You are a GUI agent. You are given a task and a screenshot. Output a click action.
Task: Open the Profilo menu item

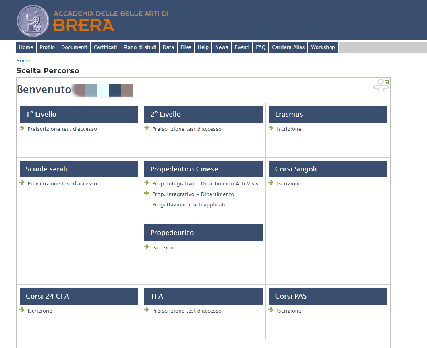coord(47,47)
